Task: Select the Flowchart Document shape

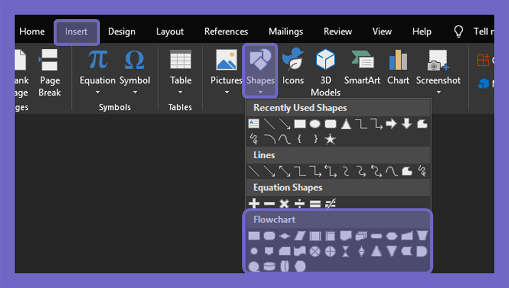Action: coord(346,235)
